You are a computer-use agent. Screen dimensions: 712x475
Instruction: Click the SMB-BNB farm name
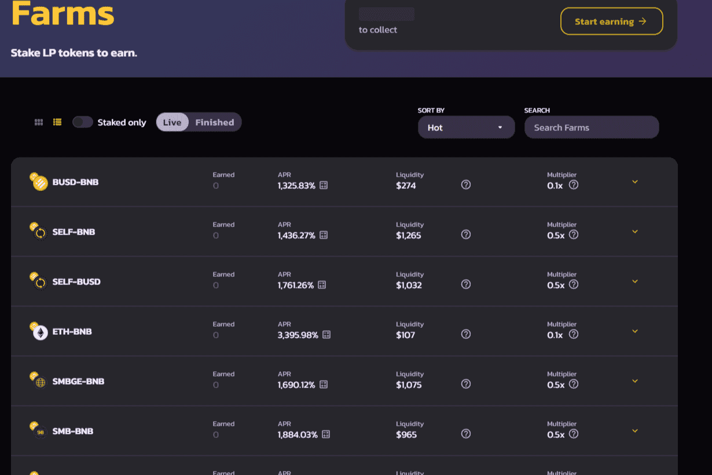(x=73, y=431)
